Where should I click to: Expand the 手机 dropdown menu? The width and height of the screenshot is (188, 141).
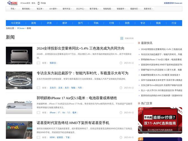coord(13,9)
